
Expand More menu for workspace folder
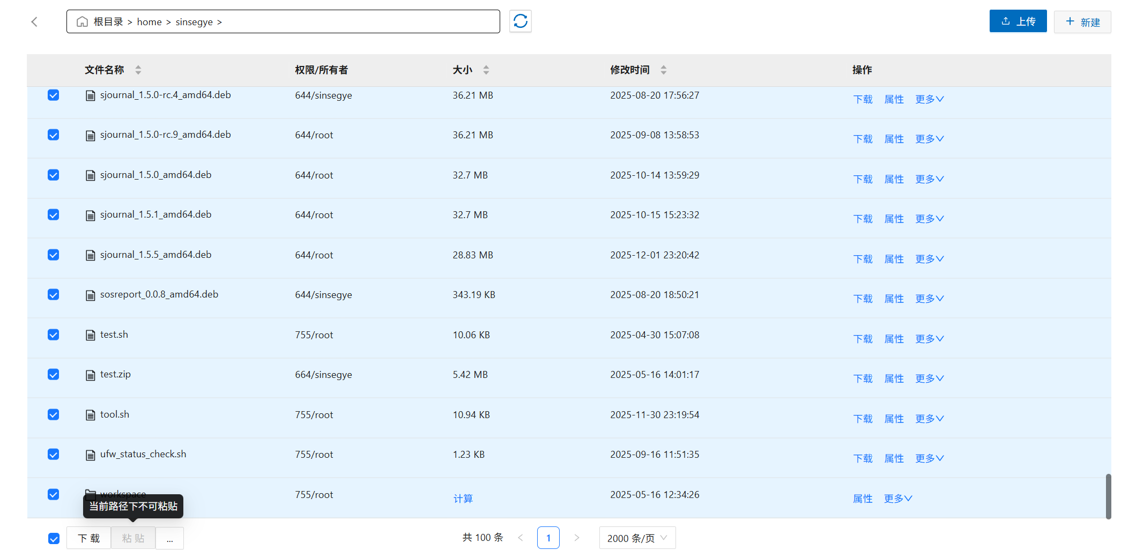898,499
